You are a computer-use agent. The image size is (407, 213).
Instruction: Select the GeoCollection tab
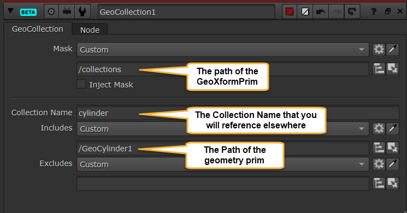coord(38,29)
